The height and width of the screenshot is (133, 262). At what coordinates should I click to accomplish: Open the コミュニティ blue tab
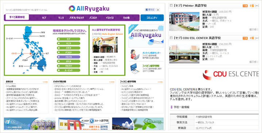point(152,18)
